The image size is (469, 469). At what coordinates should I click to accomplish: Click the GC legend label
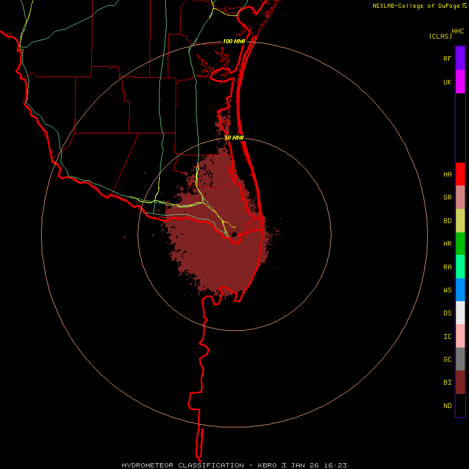point(447,360)
